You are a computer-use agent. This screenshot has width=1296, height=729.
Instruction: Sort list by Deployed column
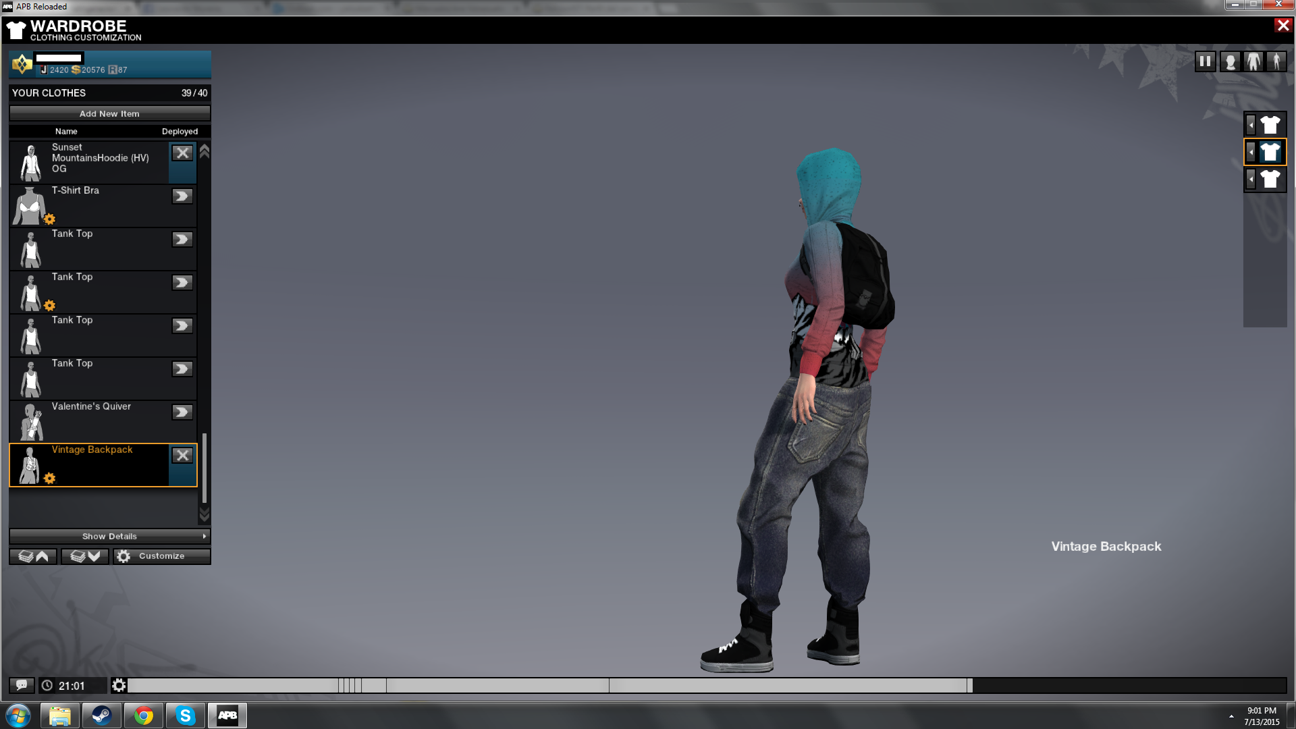[x=180, y=132]
